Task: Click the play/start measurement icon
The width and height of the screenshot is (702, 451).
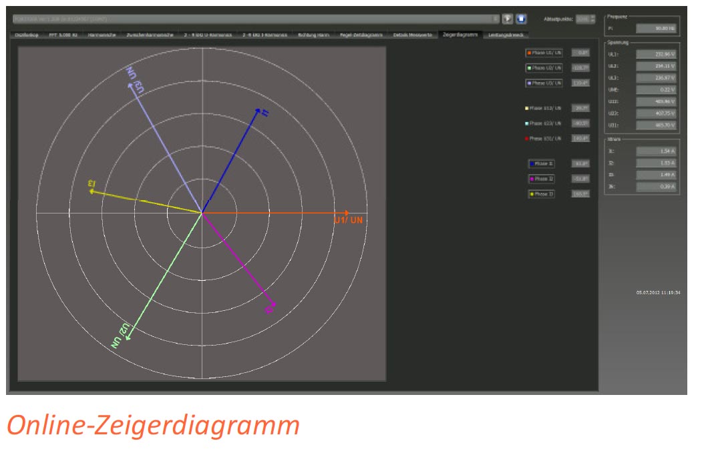Action: pyautogui.click(x=507, y=19)
